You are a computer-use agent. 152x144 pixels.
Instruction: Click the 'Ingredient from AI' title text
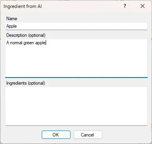(23, 6)
